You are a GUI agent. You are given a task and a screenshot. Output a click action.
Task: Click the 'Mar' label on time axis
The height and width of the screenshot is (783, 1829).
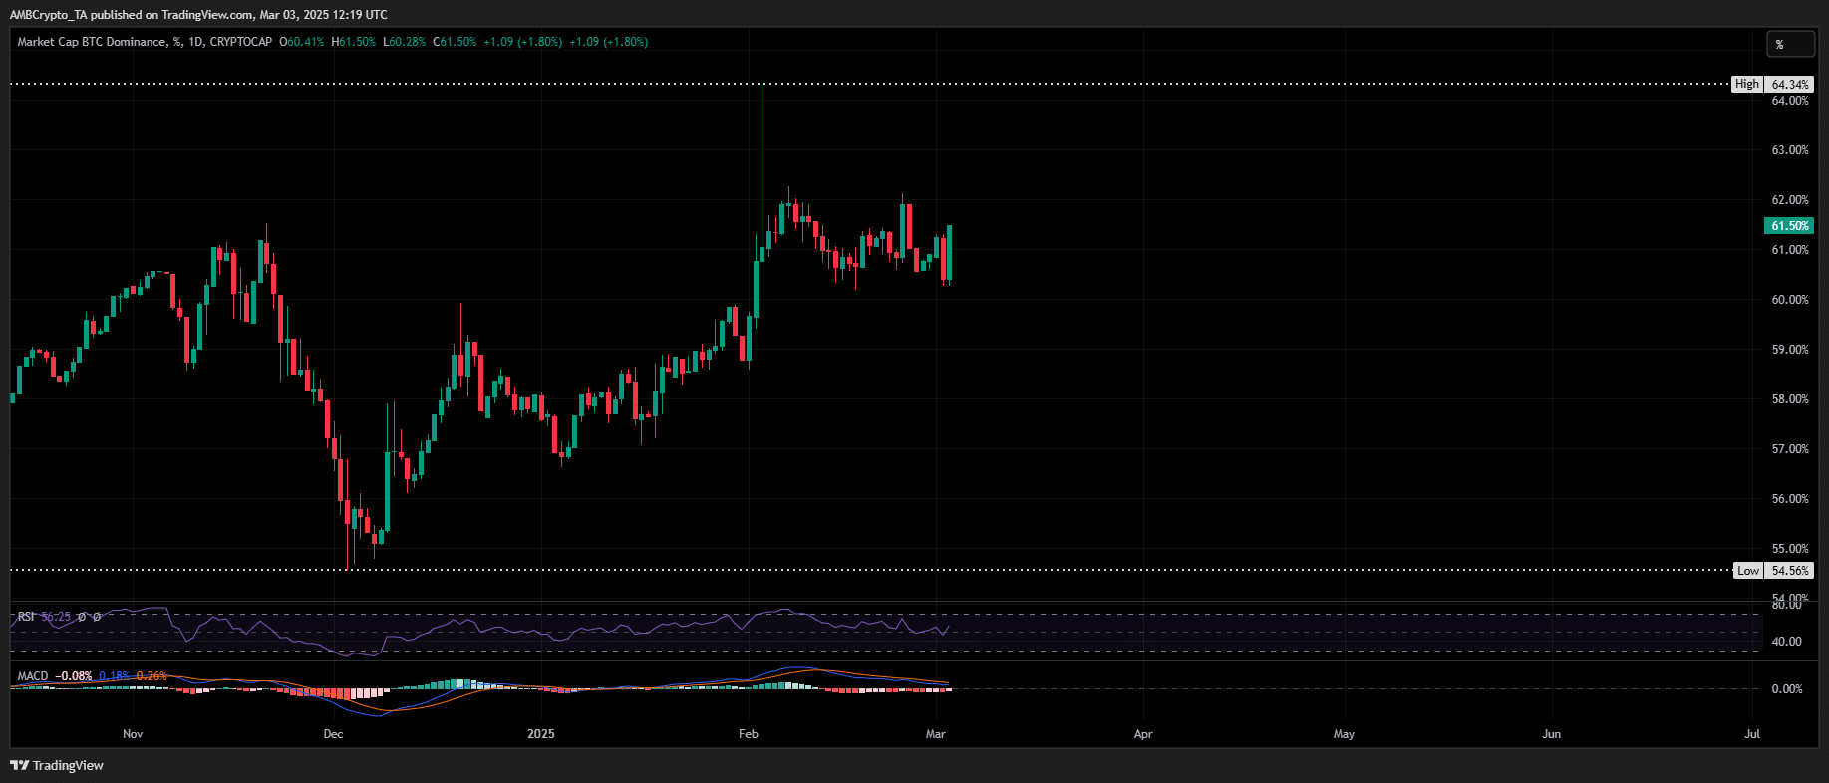(935, 734)
